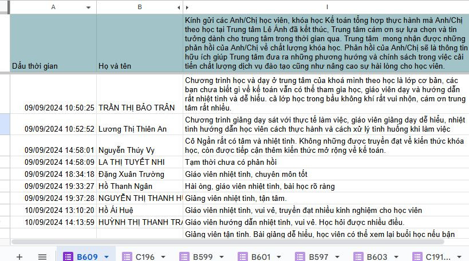Viewport: 469px width, 261px height.
Task: Open the C196 sheet tab dropdown arrow
Action: click(x=163, y=257)
